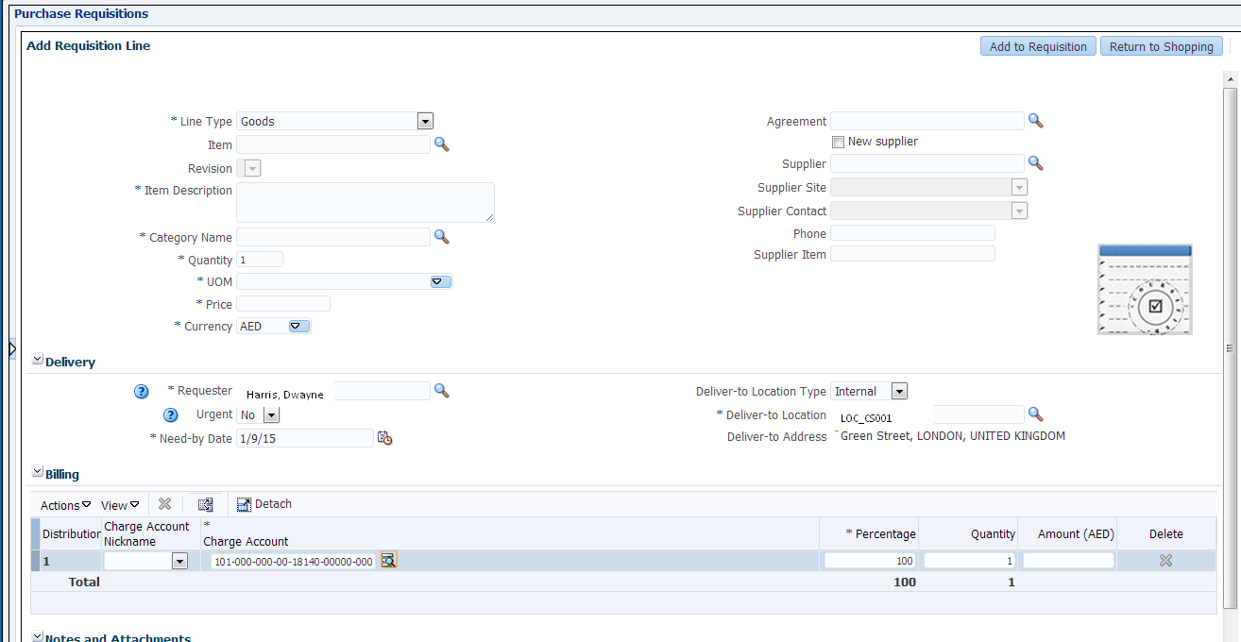Screen dimensions: 1241x642
Task: Open the View menu in Billing
Action: point(117,504)
